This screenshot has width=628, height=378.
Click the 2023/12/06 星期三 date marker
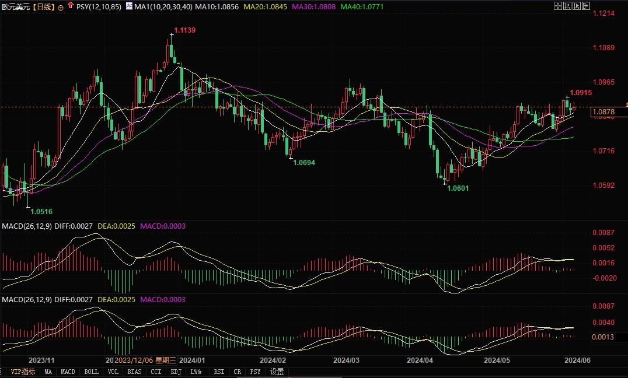tap(145, 360)
